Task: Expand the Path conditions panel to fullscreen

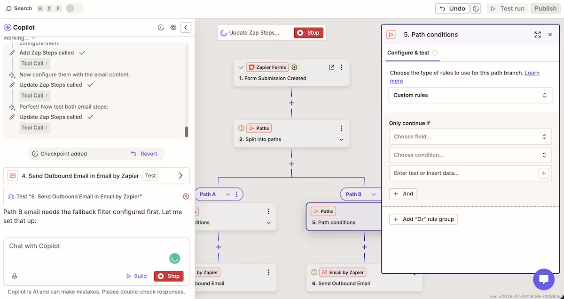Action: pos(538,34)
